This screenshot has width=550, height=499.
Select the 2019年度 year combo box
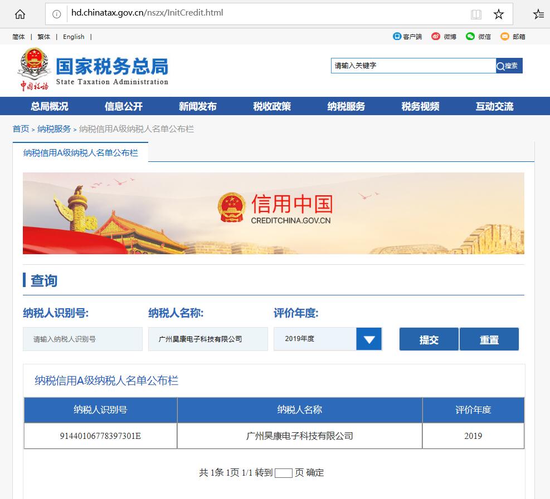pos(315,339)
